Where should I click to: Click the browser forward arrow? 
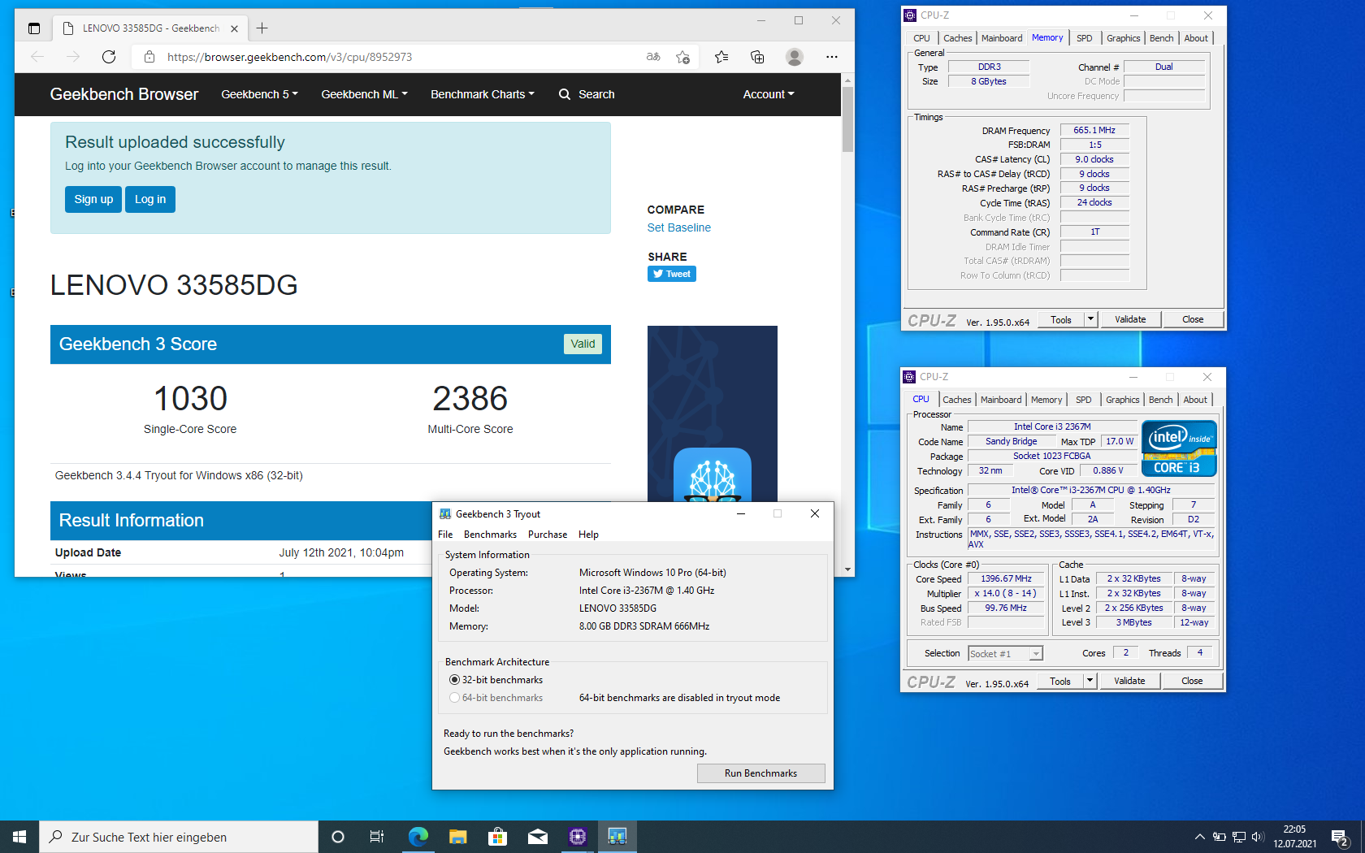pos(73,57)
